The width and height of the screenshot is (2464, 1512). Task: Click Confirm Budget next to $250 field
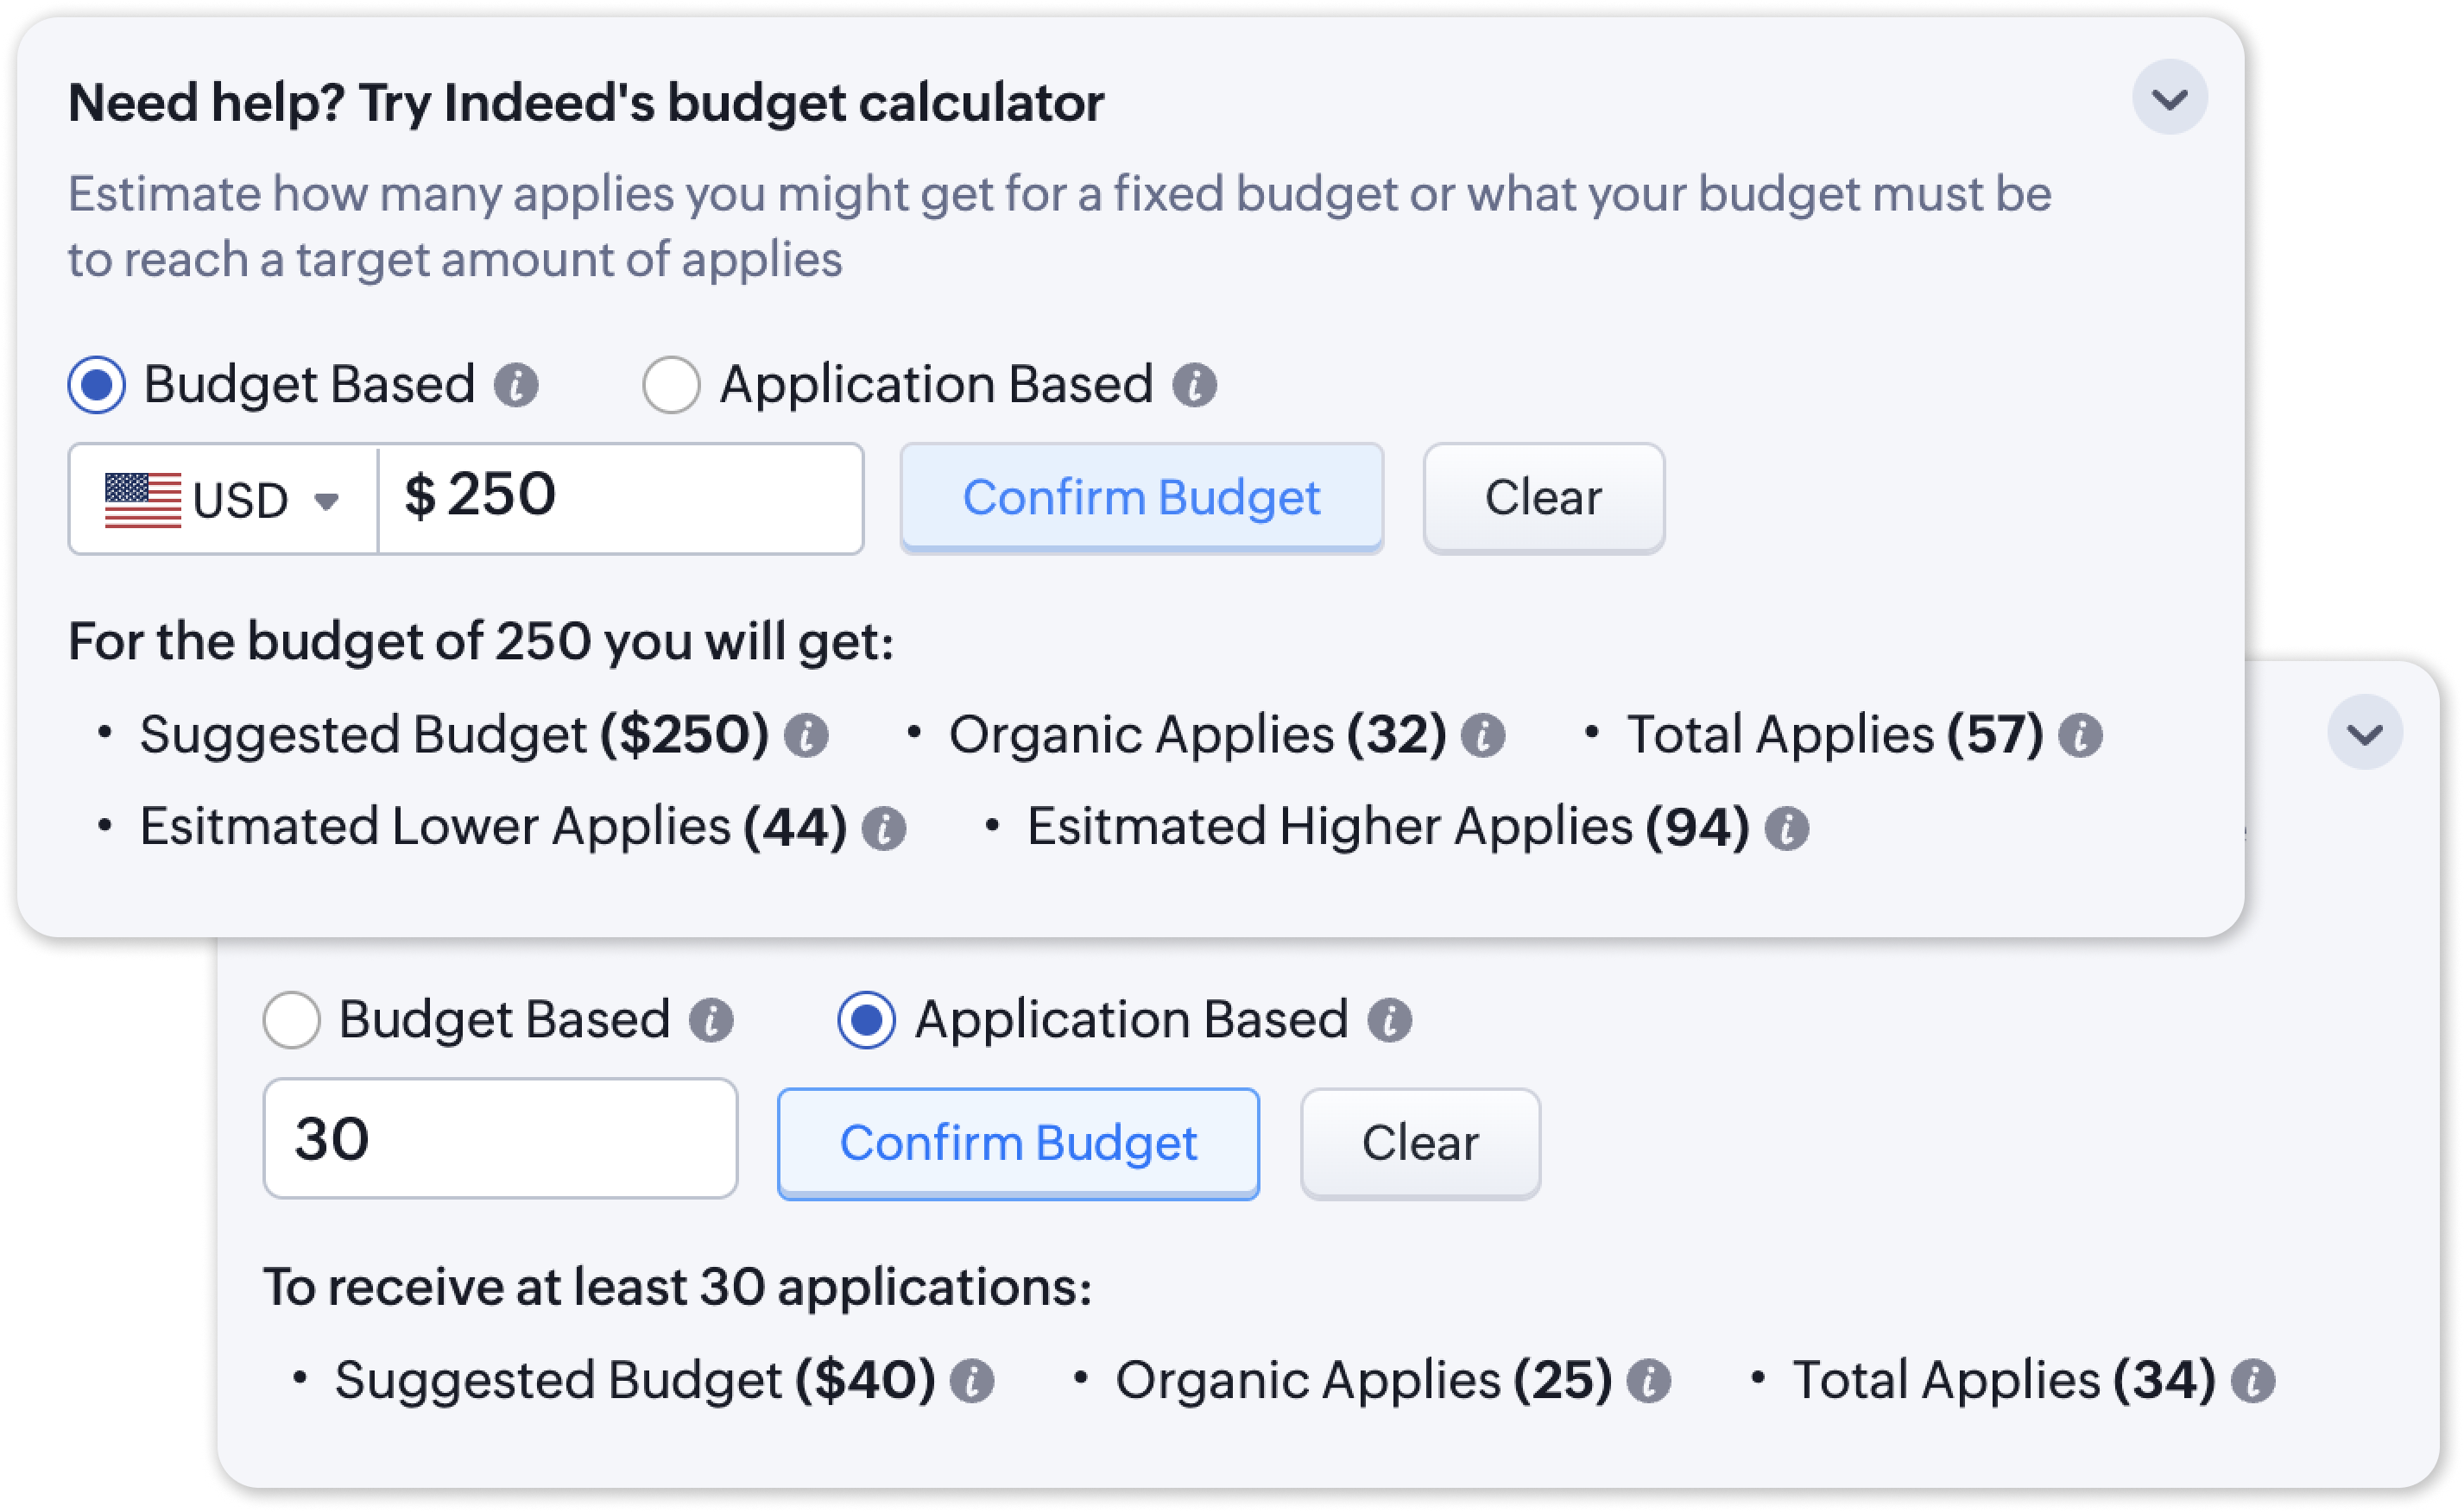point(1141,498)
